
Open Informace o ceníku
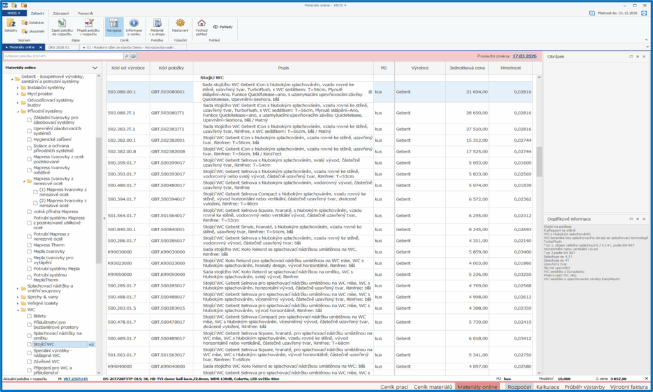point(134,26)
